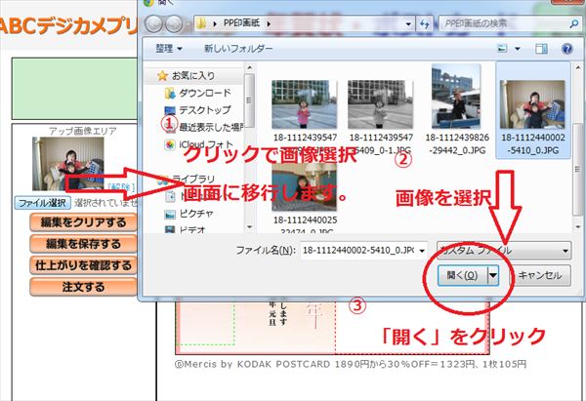The image size is (586, 401).
Task: Open the file name dropdown arrow
Action: pyautogui.click(x=422, y=251)
